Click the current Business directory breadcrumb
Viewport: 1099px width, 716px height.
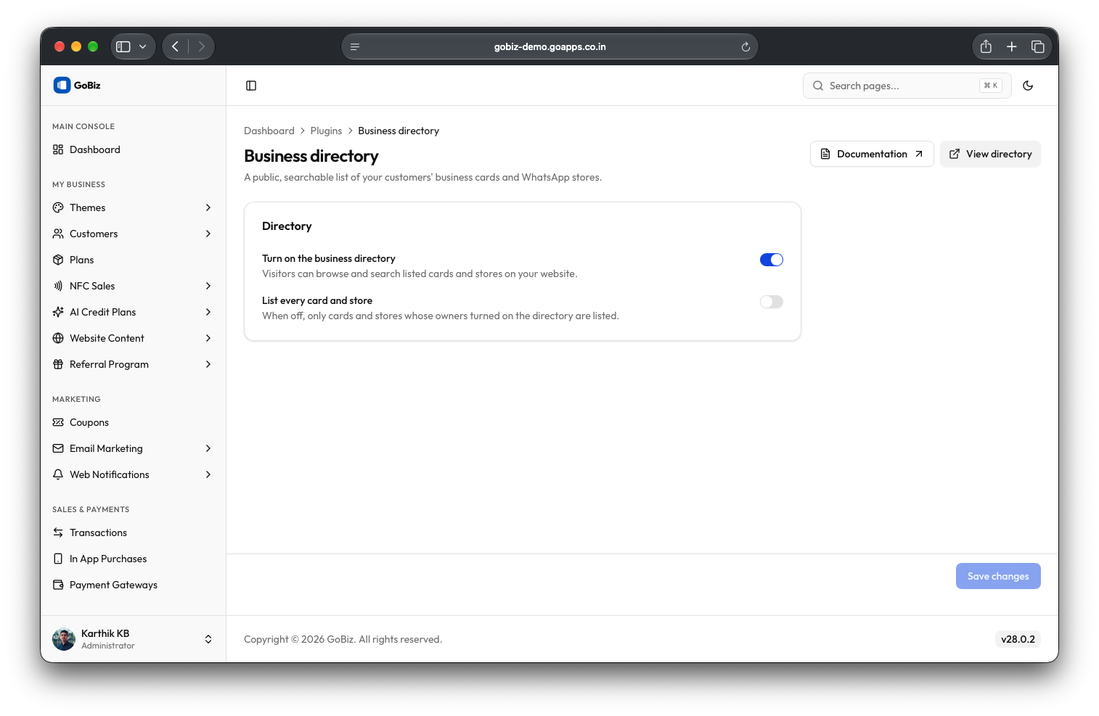click(399, 131)
